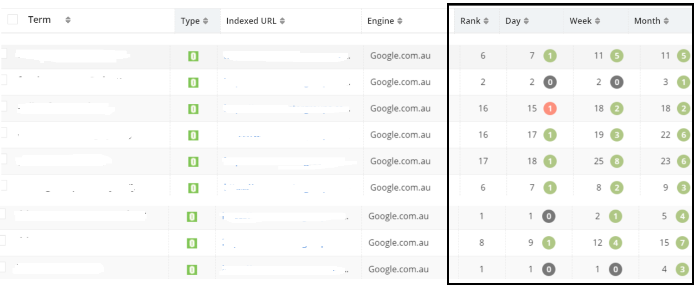Tick the checkbox of the first keyword row
The image size is (694, 295).
4,54
